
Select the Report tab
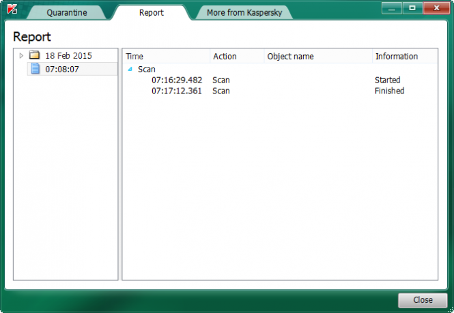151,12
